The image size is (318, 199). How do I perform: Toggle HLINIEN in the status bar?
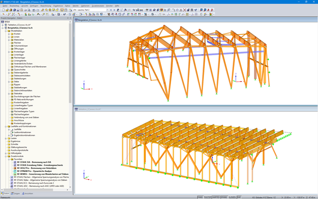pyautogui.click(x=232, y=197)
